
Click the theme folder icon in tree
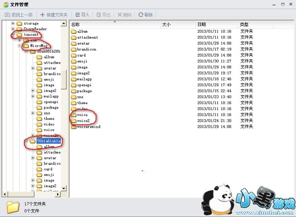(x=39, y=119)
